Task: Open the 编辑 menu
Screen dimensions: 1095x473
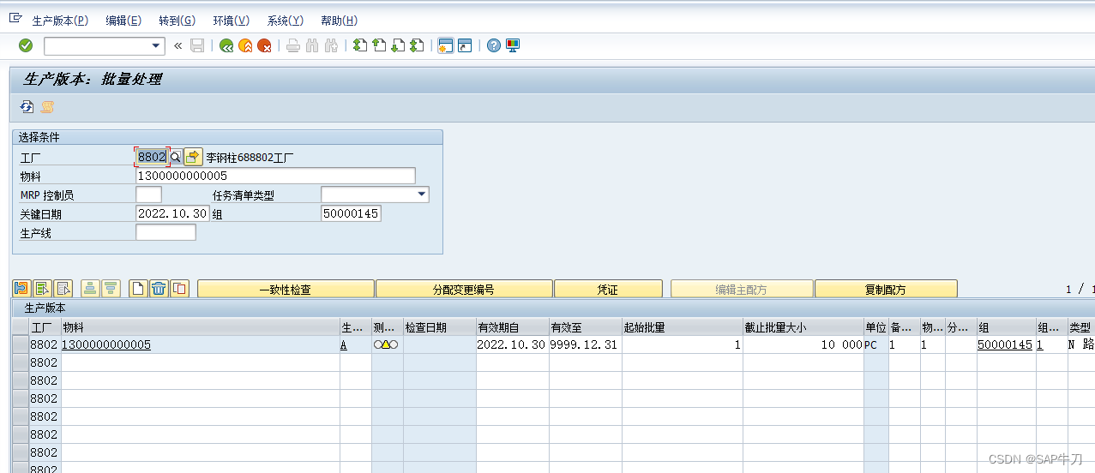Action: tap(123, 21)
